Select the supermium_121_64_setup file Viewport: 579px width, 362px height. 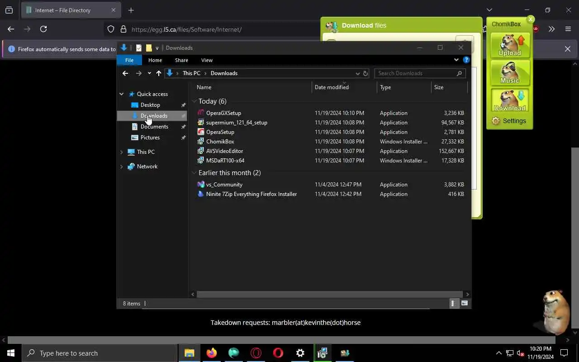click(x=237, y=123)
